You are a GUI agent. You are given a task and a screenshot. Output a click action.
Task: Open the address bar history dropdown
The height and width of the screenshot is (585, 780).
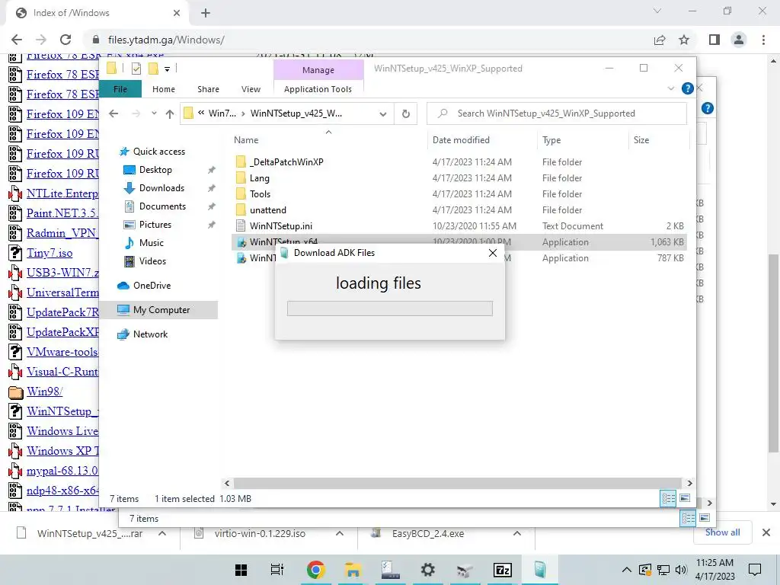coord(383,114)
